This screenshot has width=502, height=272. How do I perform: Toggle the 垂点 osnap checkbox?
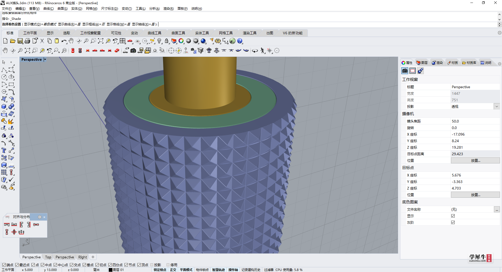point(84,265)
